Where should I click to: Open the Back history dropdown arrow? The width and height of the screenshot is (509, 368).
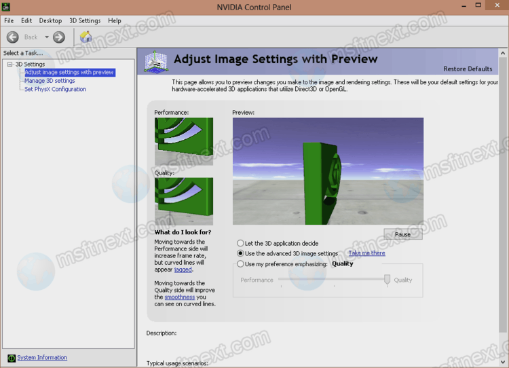pyautogui.click(x=47, y=37)
